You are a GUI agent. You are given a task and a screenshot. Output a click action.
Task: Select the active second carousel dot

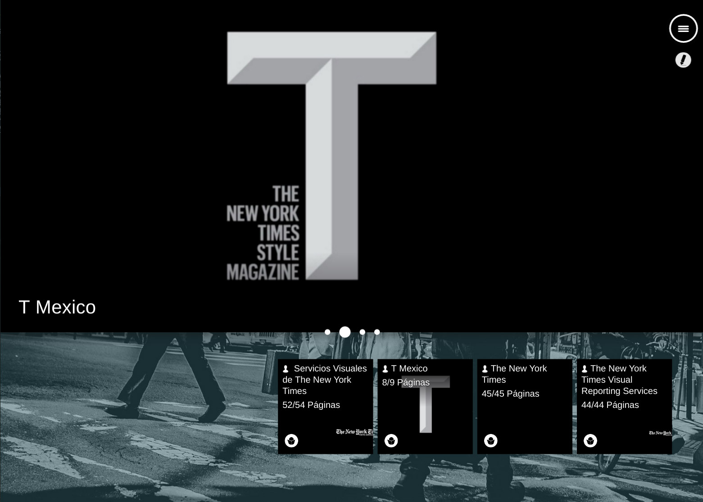pos(345,332)
